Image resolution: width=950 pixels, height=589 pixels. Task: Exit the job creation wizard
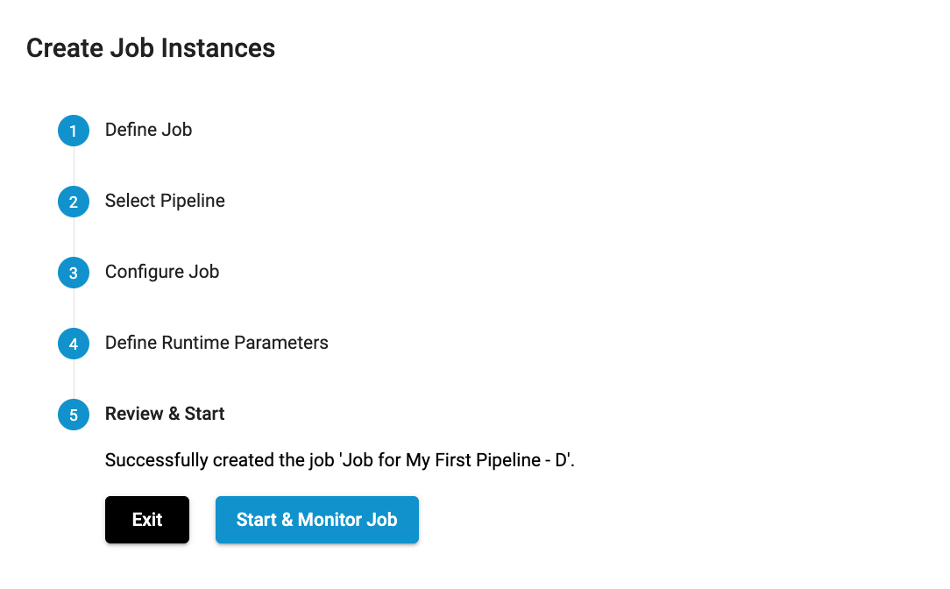[x=146, y=519]
